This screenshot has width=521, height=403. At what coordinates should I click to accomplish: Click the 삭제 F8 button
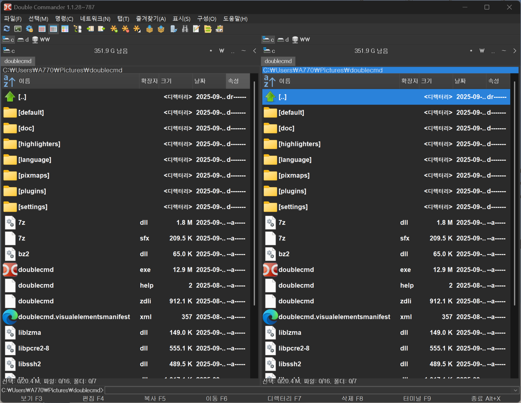[x=352, y=399]
